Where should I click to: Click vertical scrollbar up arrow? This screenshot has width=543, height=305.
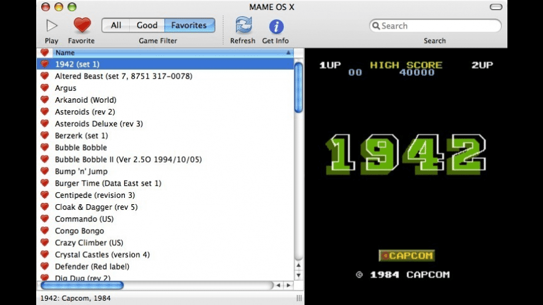coord(298,265)
